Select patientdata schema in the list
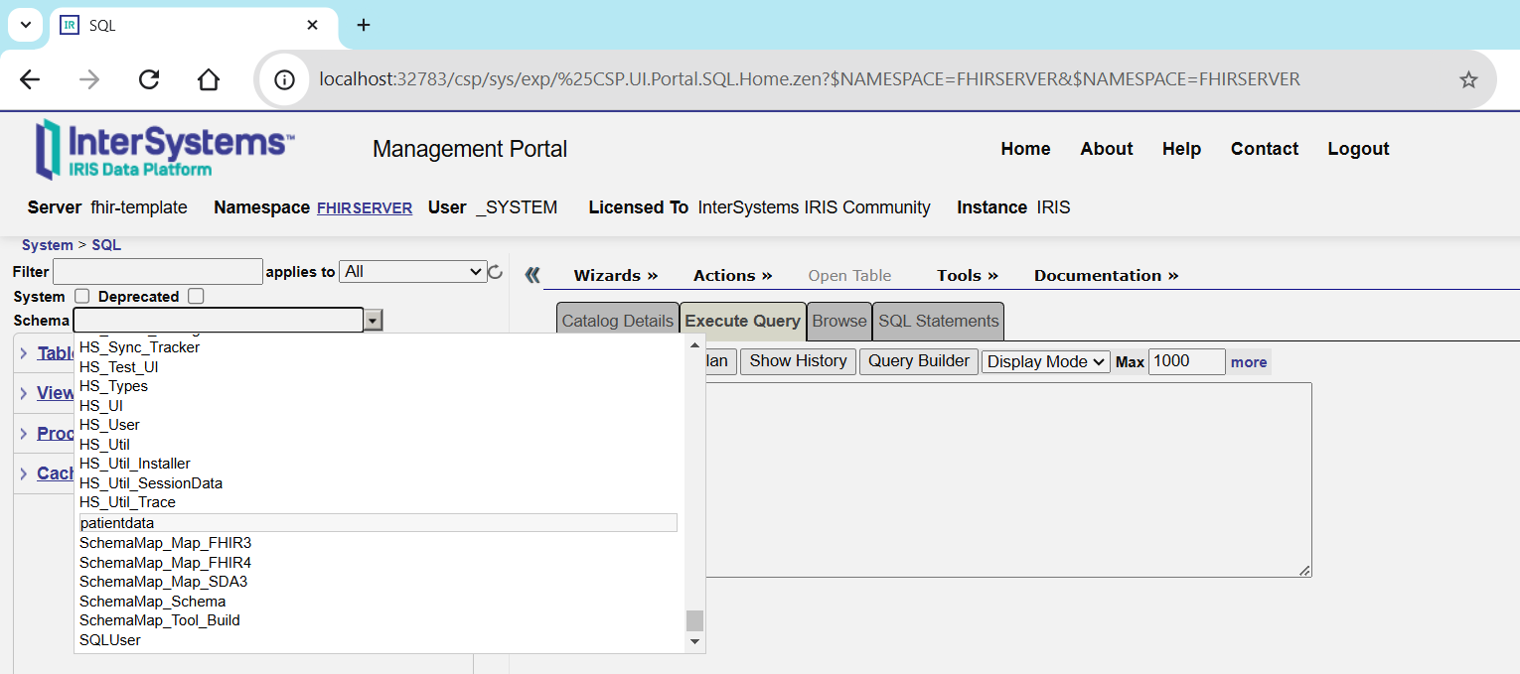Screen dimensions: 1520x674 [x=378, y=523]
